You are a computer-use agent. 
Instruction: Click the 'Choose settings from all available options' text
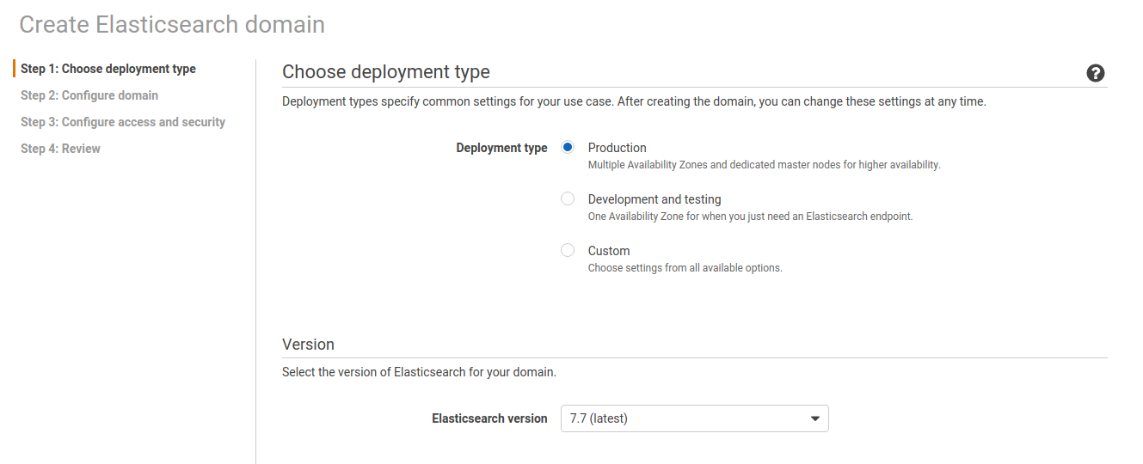point(685,268)
